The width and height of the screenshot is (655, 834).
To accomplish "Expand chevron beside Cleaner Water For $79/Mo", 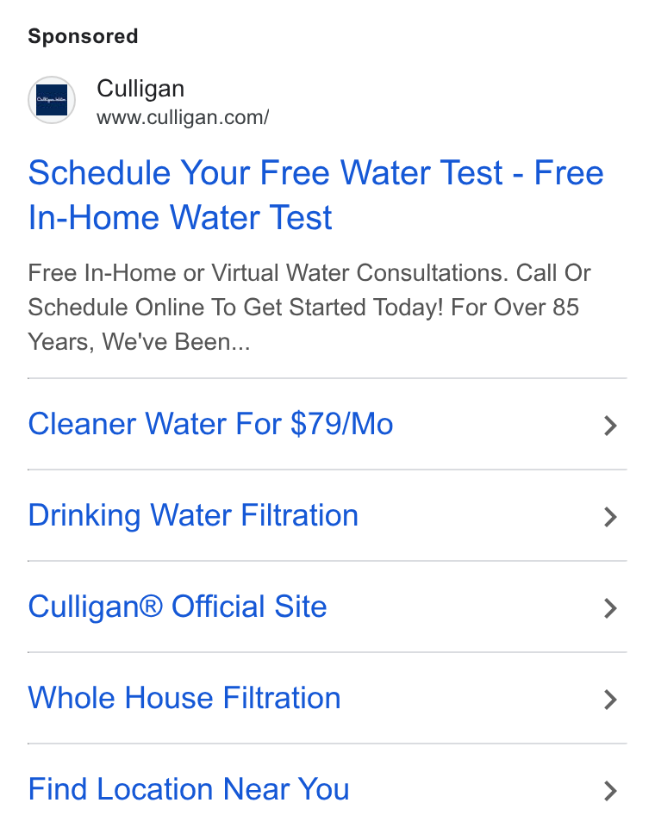I will click(610, 426).
